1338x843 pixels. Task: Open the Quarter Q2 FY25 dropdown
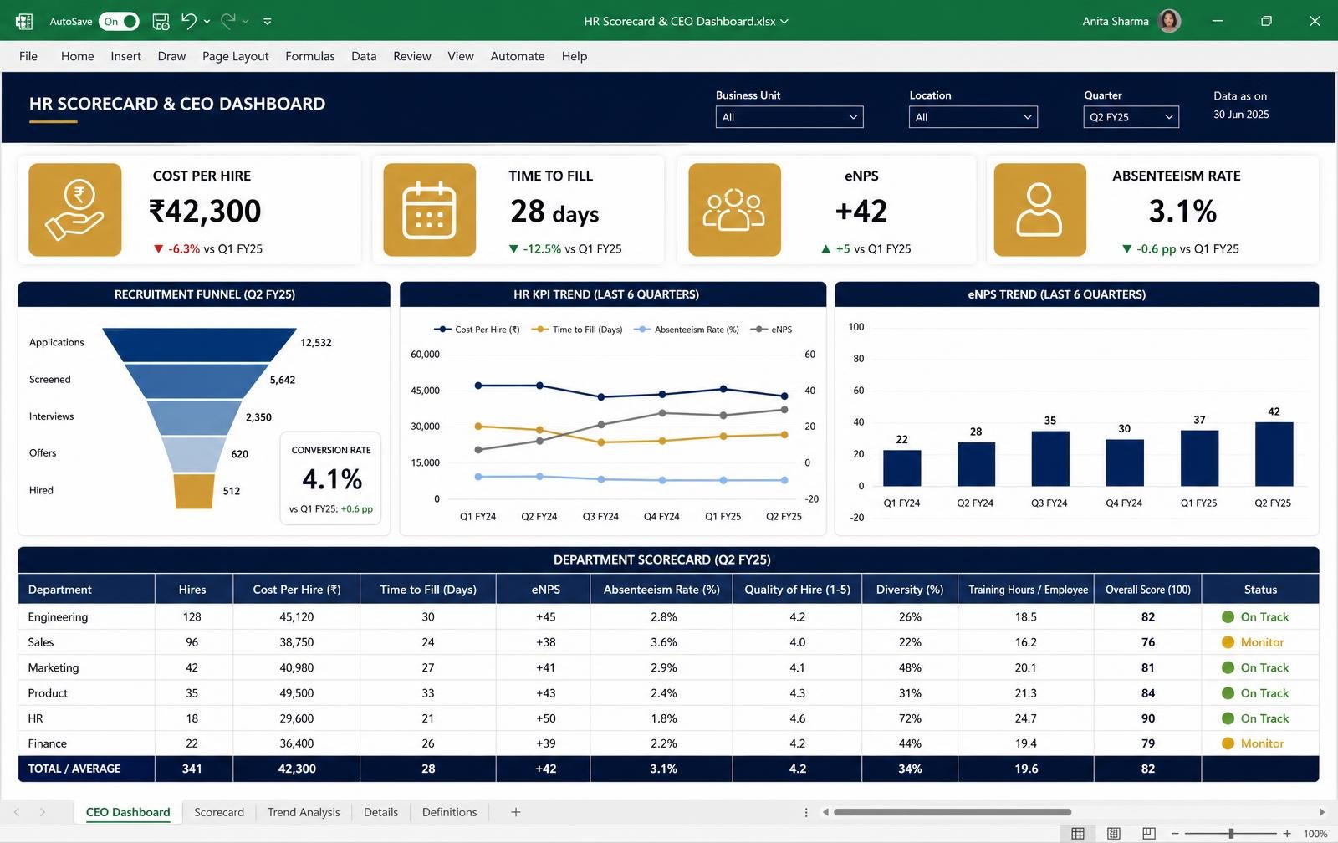1131,117
